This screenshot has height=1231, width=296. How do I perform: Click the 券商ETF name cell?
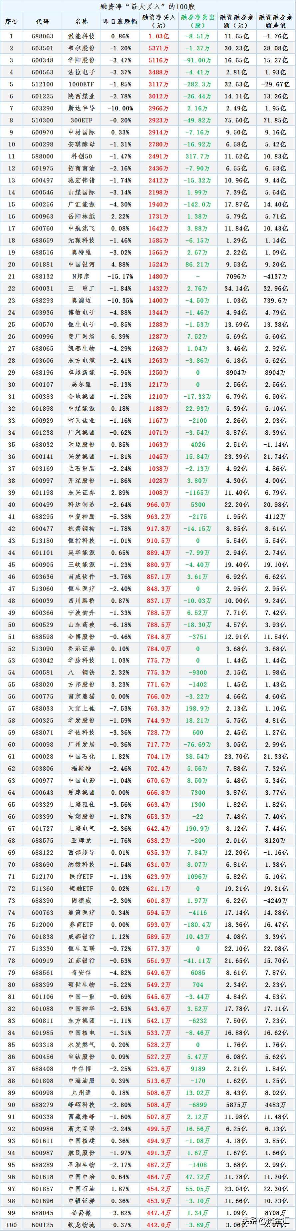[81, 925]
